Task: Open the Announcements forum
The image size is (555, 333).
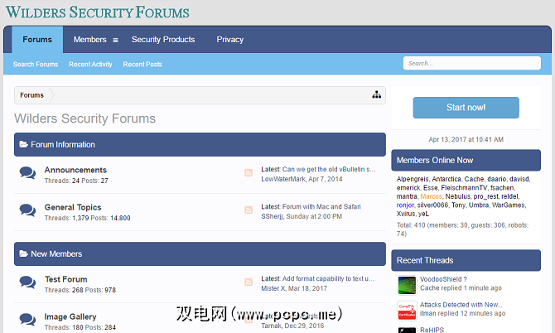Action: click(x=75, y=170)
